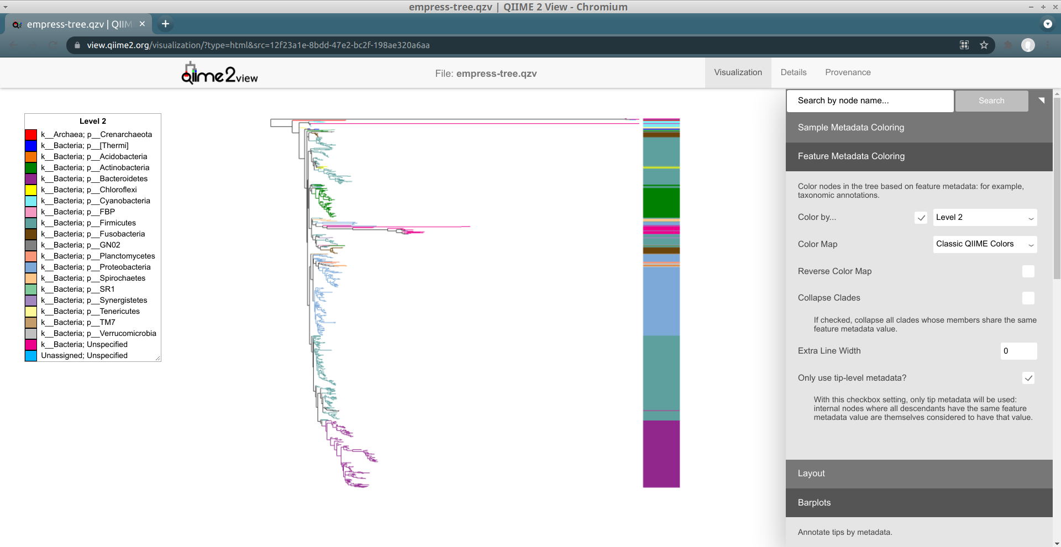Click the page reload icon
This screenshot has height=547, width=1061.
coord(52,45)
